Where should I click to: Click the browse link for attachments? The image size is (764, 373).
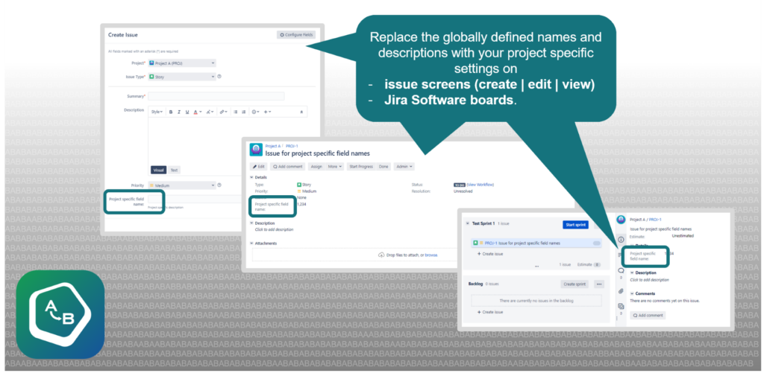431,255
